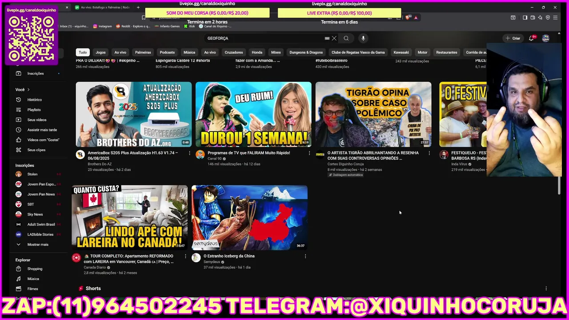The width and height of the screenshot is (569, 320).
Task: Play DUROU 1 SEMANA thumbnail
Action: (x=253, y=114)
